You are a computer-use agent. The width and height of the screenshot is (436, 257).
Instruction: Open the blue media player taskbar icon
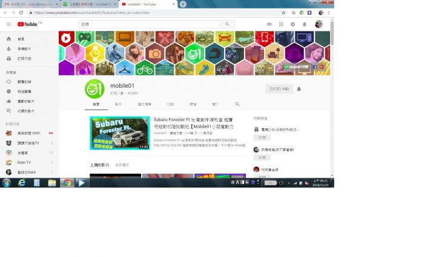(x=82, y=183)
